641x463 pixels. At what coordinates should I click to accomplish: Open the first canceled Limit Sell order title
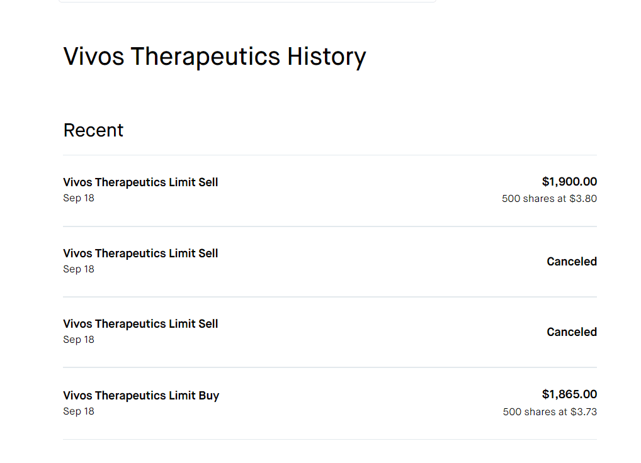coord(140,254)
